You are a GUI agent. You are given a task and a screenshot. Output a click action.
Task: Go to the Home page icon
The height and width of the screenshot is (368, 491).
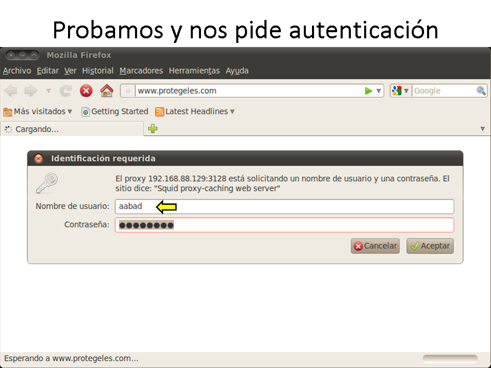(x=106, y=91)
